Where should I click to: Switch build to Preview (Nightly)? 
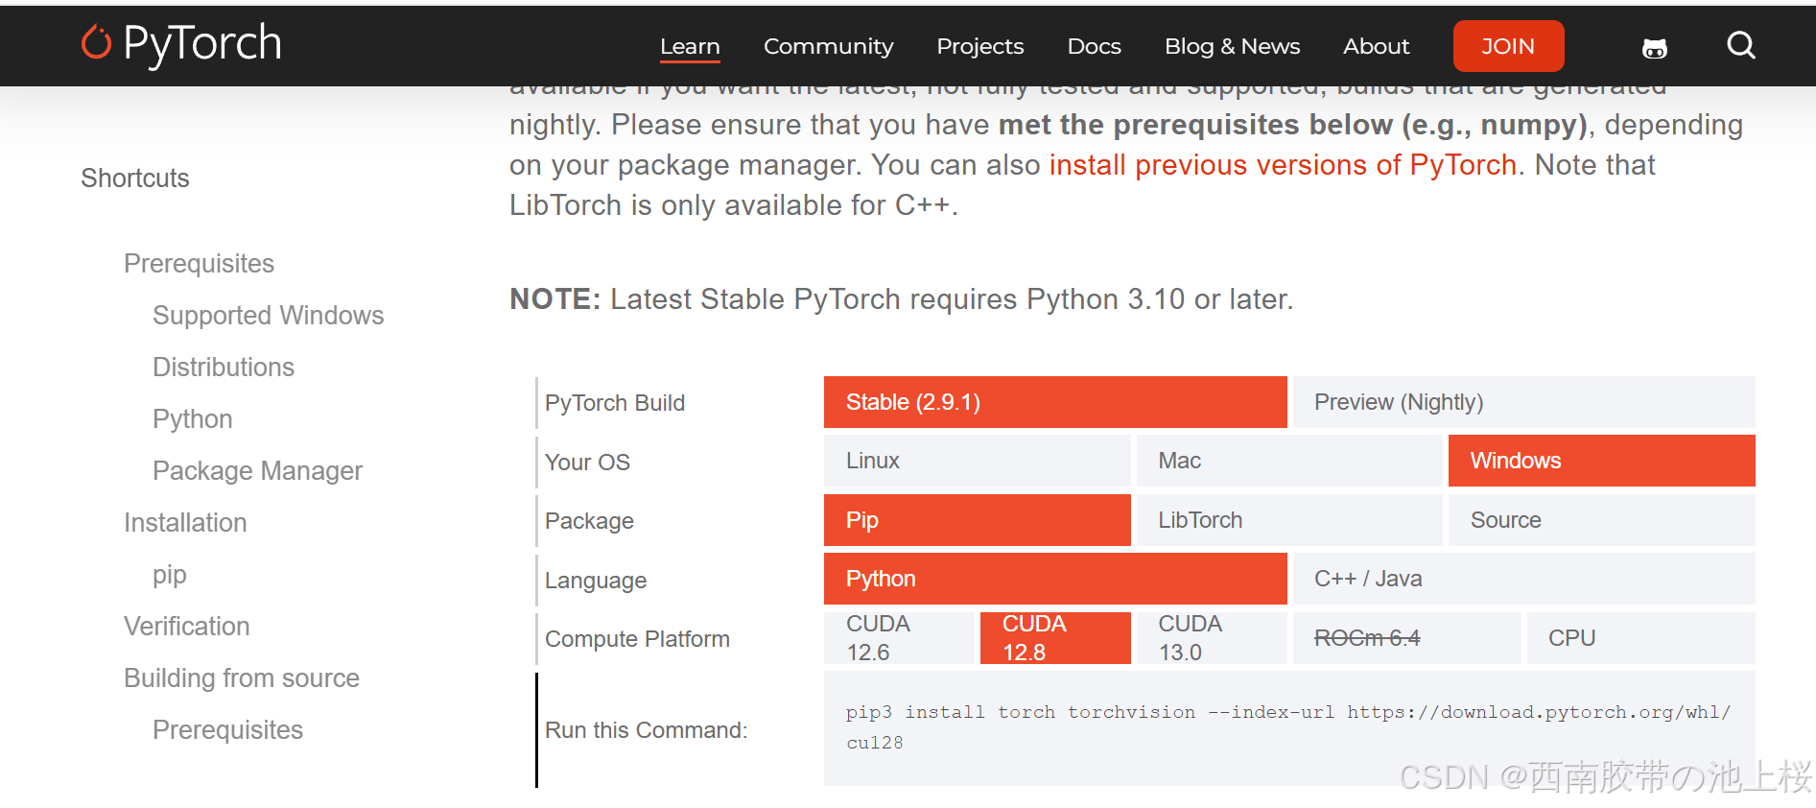[1523, 402]
